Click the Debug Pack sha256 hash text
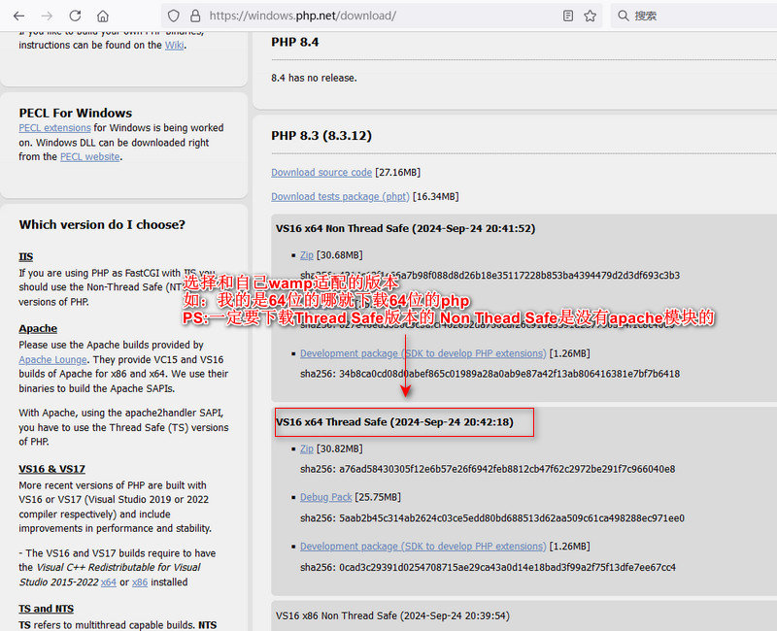 click(492, 518)
